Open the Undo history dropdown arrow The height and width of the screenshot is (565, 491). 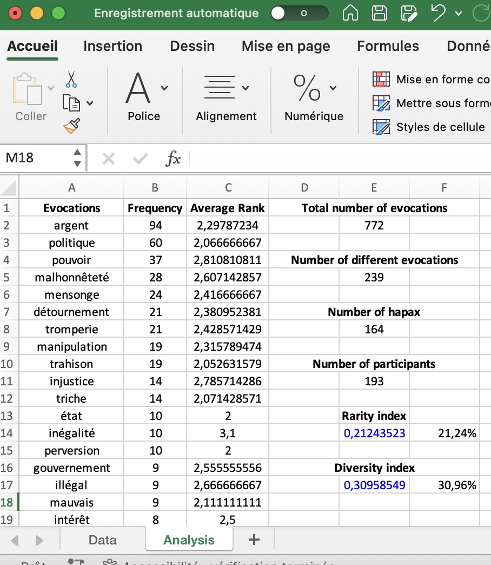coord(458,14)
